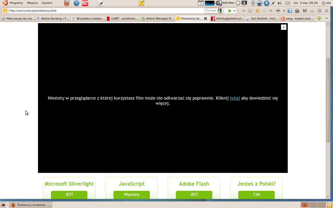The width and height of the screenshot is (333, 208).
Task: Close the Przetestuj dz... tab
Action: [x=206, y=18]
